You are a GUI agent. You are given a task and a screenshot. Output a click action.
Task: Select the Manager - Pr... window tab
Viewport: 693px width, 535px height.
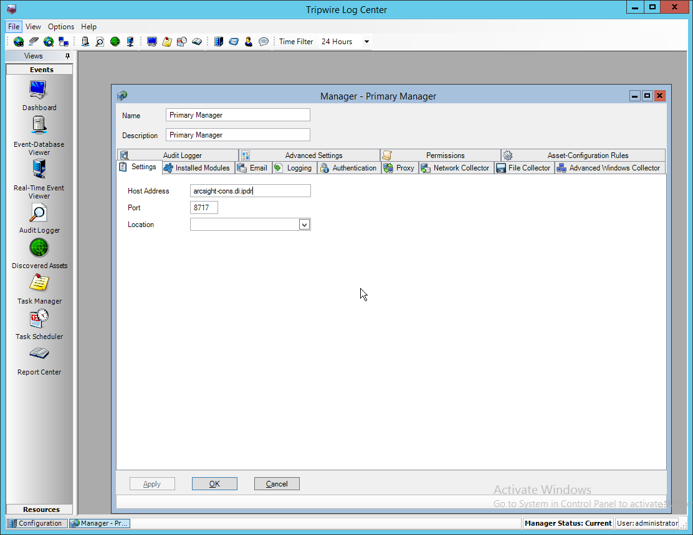[100, 523]
